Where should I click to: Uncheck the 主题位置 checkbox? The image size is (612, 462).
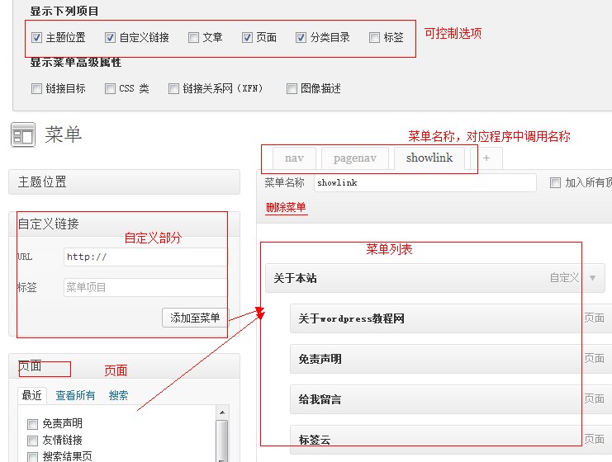[x=36, y=38]
